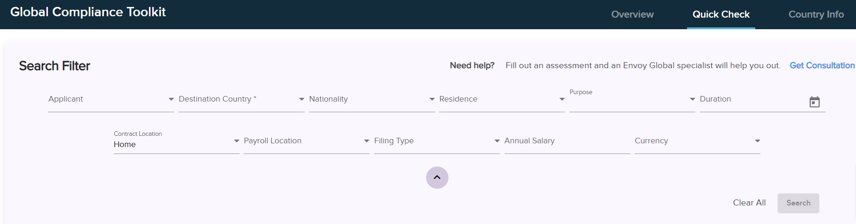856x224 pixels.
Task: Choose a Filing Type option
Action: tap(437, 141)
